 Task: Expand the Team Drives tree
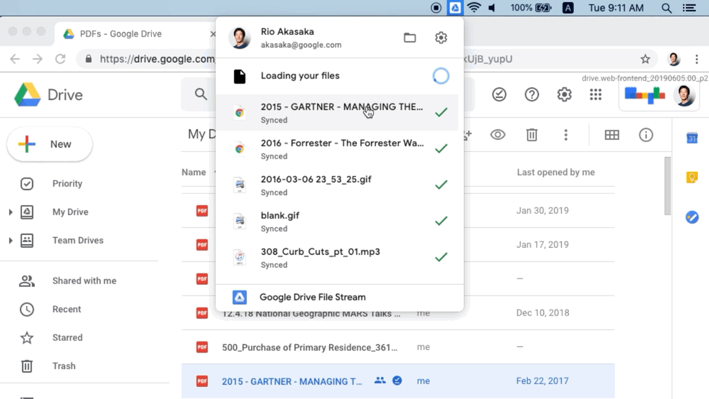(x=11, y=241)
